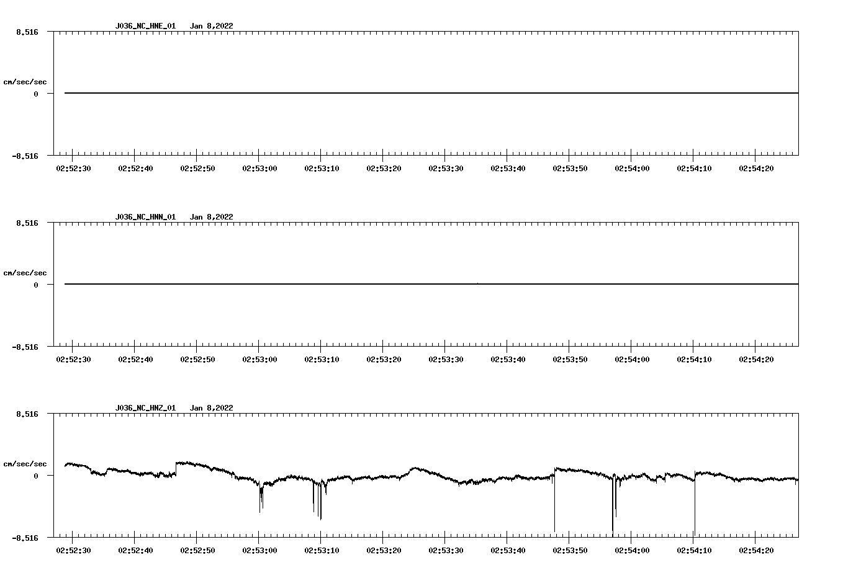The height and width of the screenshot is (573, 843).
Task: Click the 02:53:00 time label under HNE plot
Action: point(259,169)
